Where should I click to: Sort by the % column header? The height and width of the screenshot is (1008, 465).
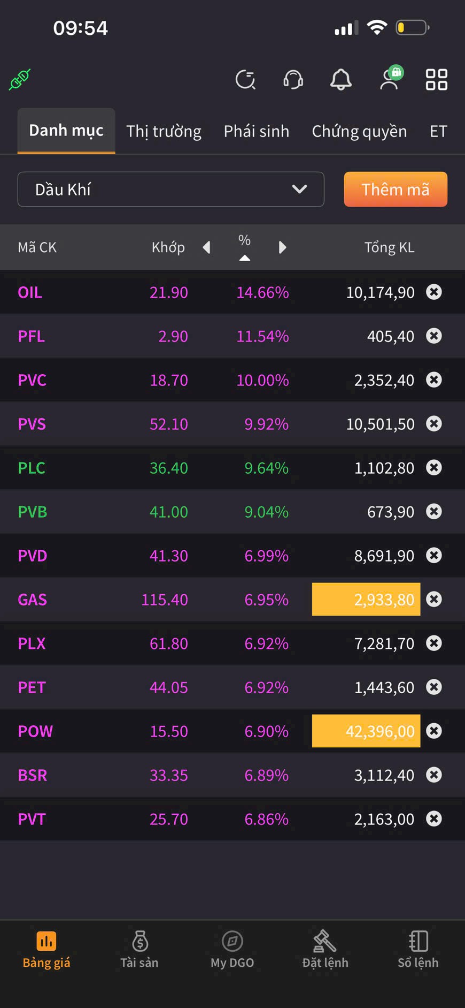(x=244, y=246)
